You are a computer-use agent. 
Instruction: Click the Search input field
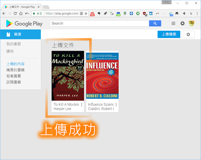99,23
